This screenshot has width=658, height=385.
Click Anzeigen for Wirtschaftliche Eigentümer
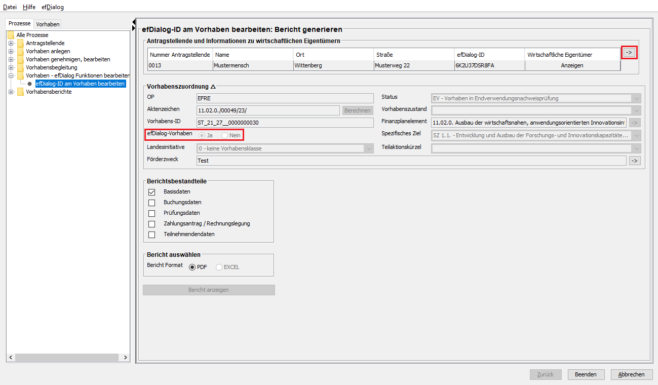pyautogui.click(x=572, y=65)
